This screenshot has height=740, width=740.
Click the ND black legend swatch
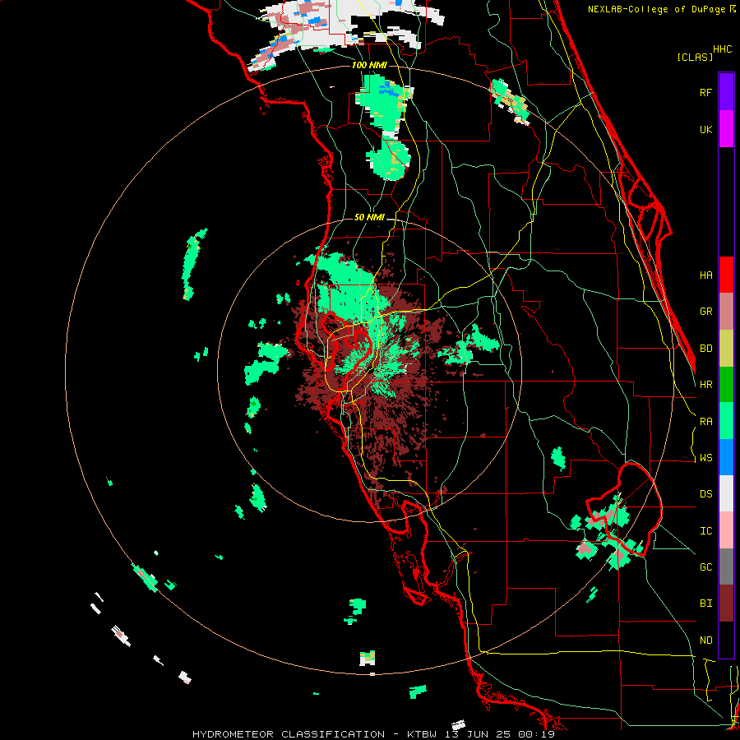(x=726, y=640)
